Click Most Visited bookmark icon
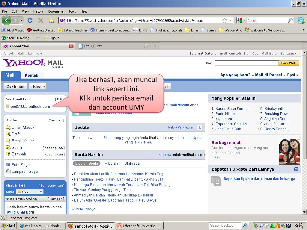This screenshot has height=230, width=307. [x=4, y=30]
